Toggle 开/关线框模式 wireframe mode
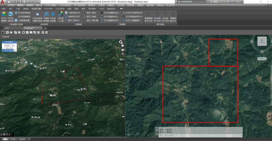Screen dimensions: 272x141 [23, 17]
